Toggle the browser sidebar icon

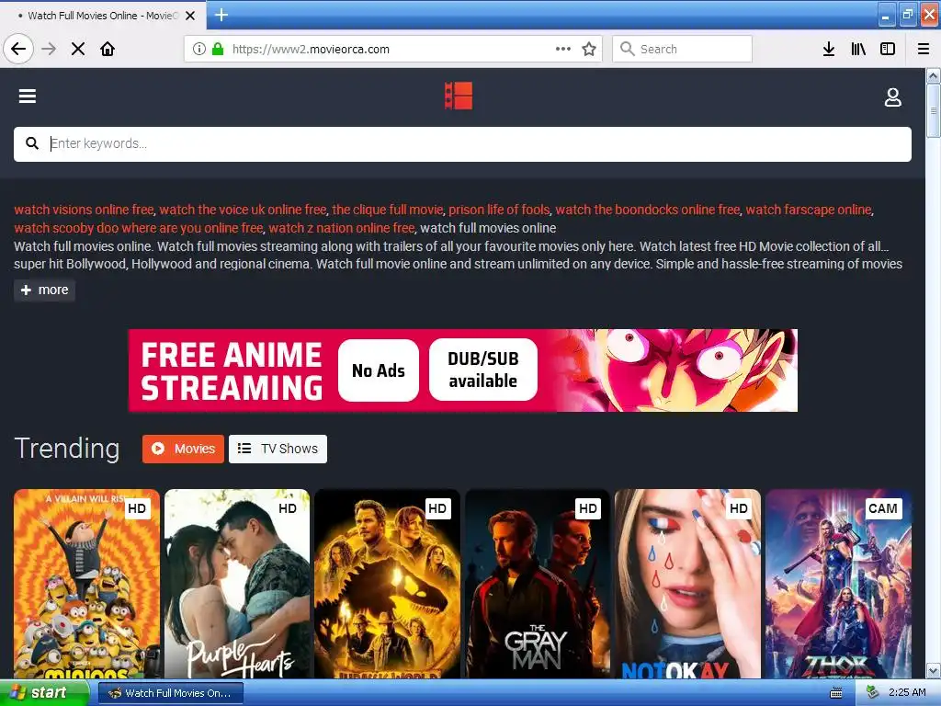(888, 49)
